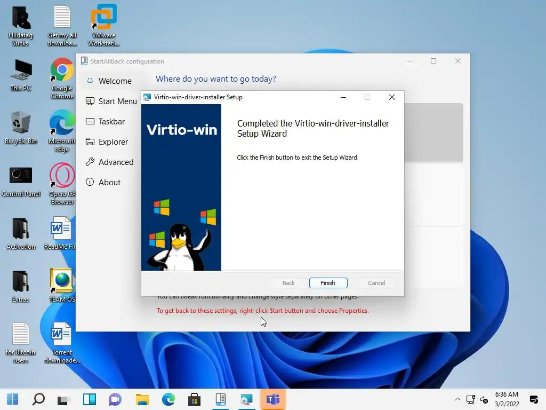Select the Recycle Bin icon
The image size is (546, 410).
click(21, 128)
